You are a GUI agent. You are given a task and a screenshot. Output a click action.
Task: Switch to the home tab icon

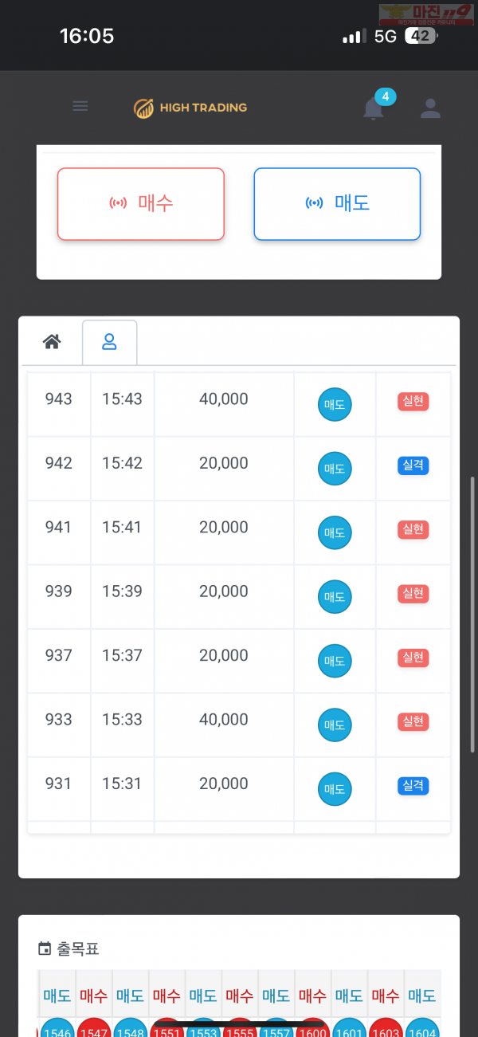pos(52,342)
